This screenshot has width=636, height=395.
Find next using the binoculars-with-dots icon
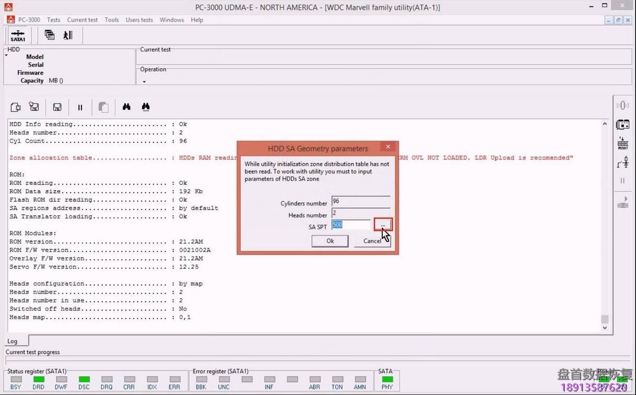(146, 107)
